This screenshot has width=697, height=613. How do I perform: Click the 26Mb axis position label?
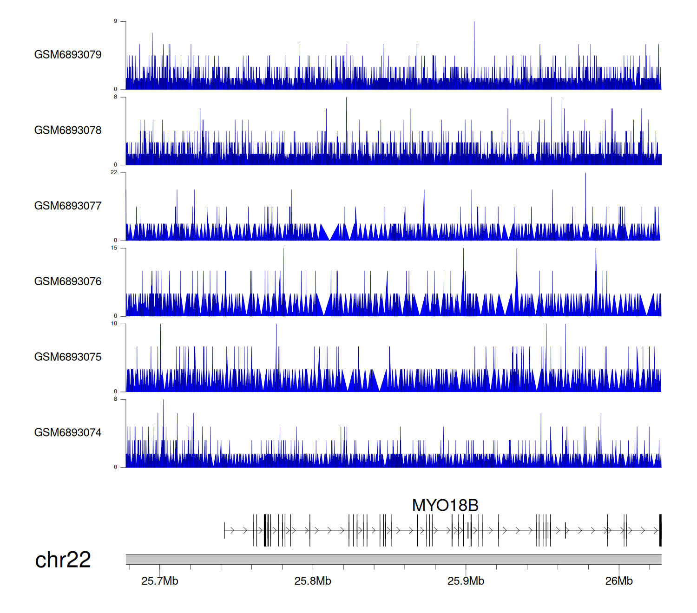[618, 581]
